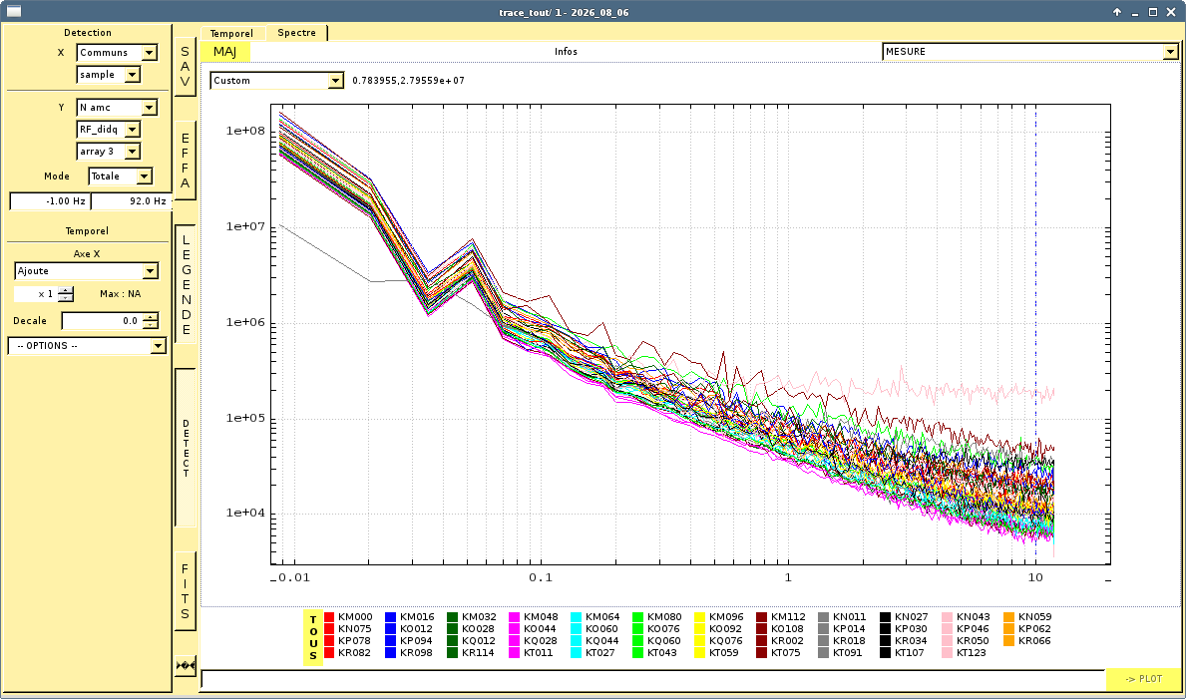The height and width of the screenshot is (699, 1186).
Task: Click the KO060 cyan color swatch
Action: [577, 628]
